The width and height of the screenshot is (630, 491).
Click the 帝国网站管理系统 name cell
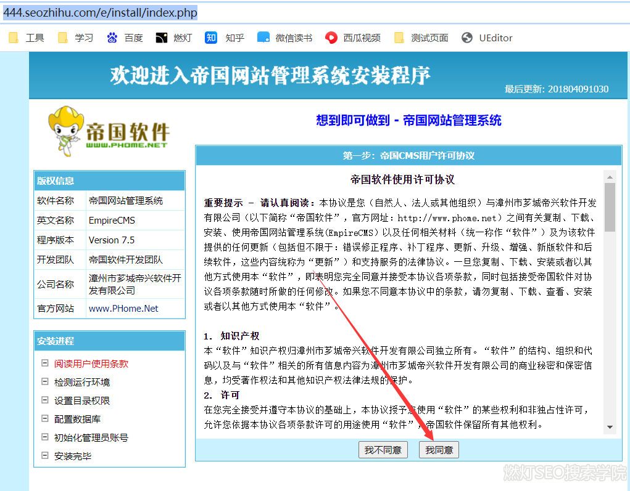135,201
